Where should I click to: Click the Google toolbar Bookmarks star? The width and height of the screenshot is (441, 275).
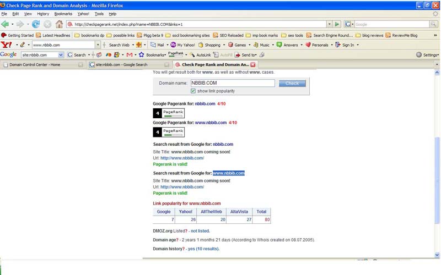pos(141,55)
